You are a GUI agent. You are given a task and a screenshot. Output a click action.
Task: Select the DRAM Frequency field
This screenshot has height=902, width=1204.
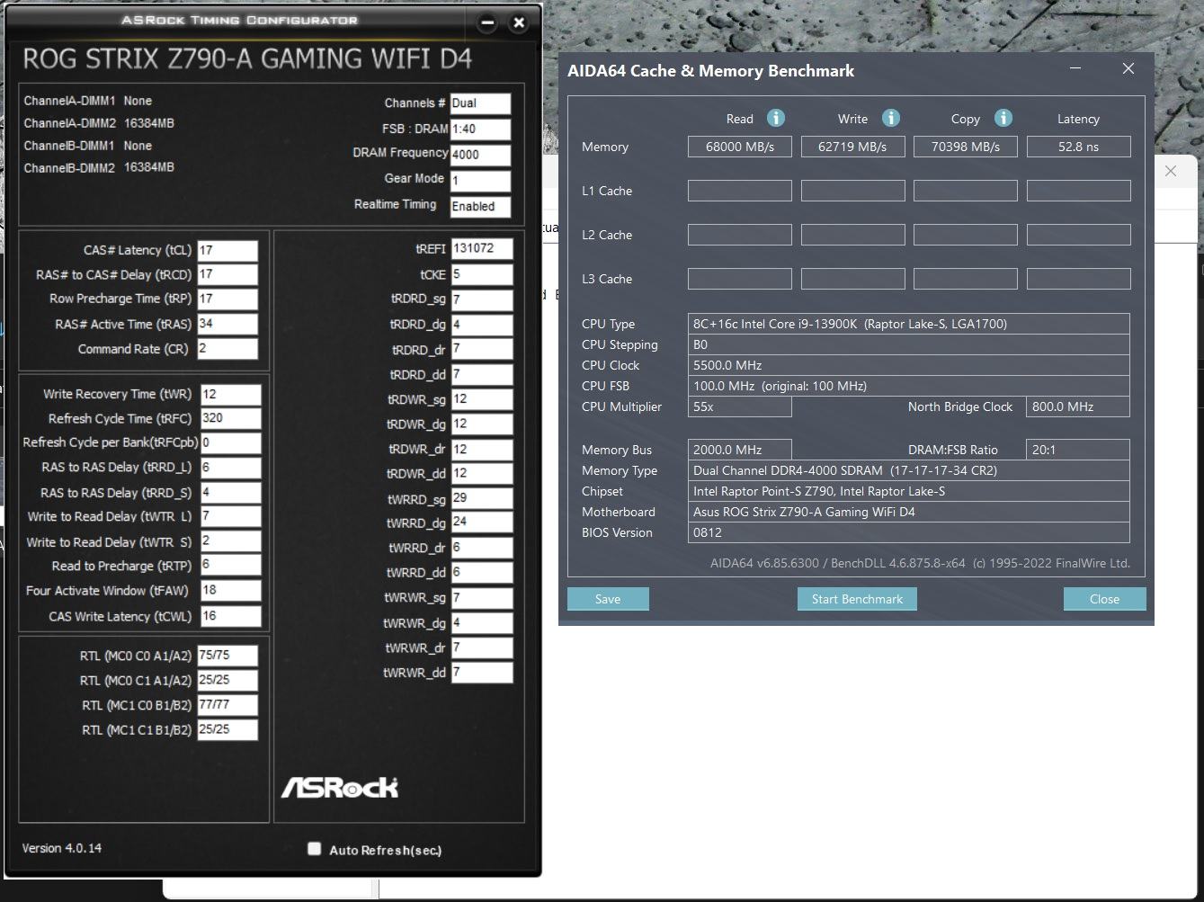coord(480,155)
